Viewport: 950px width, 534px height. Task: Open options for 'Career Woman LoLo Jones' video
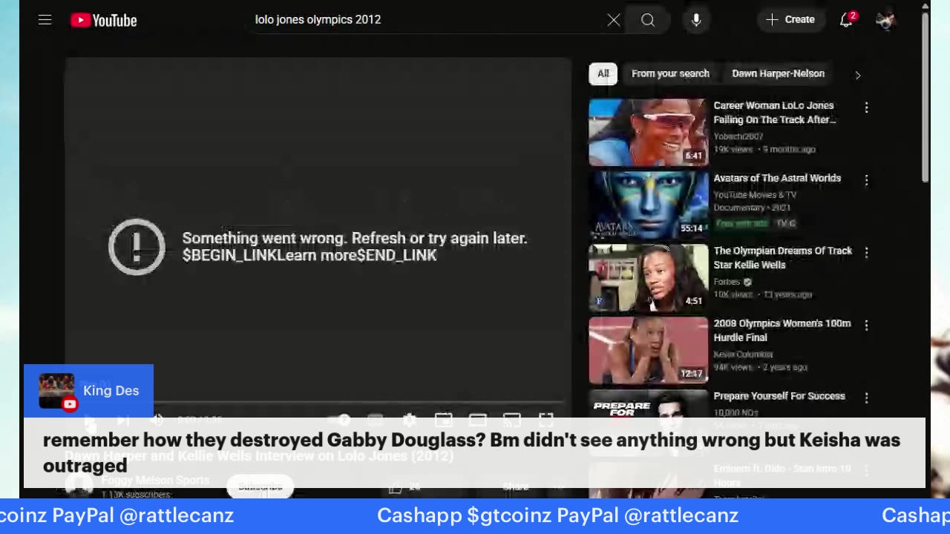[866, 108]
